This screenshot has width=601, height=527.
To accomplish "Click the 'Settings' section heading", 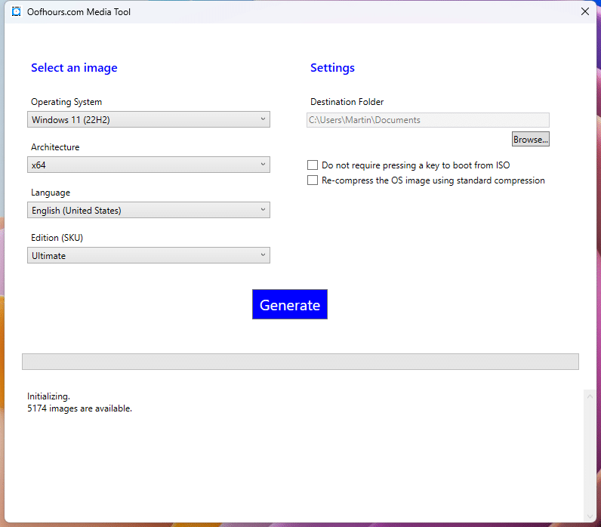I will pyautogui.click(x=332, y=68).
